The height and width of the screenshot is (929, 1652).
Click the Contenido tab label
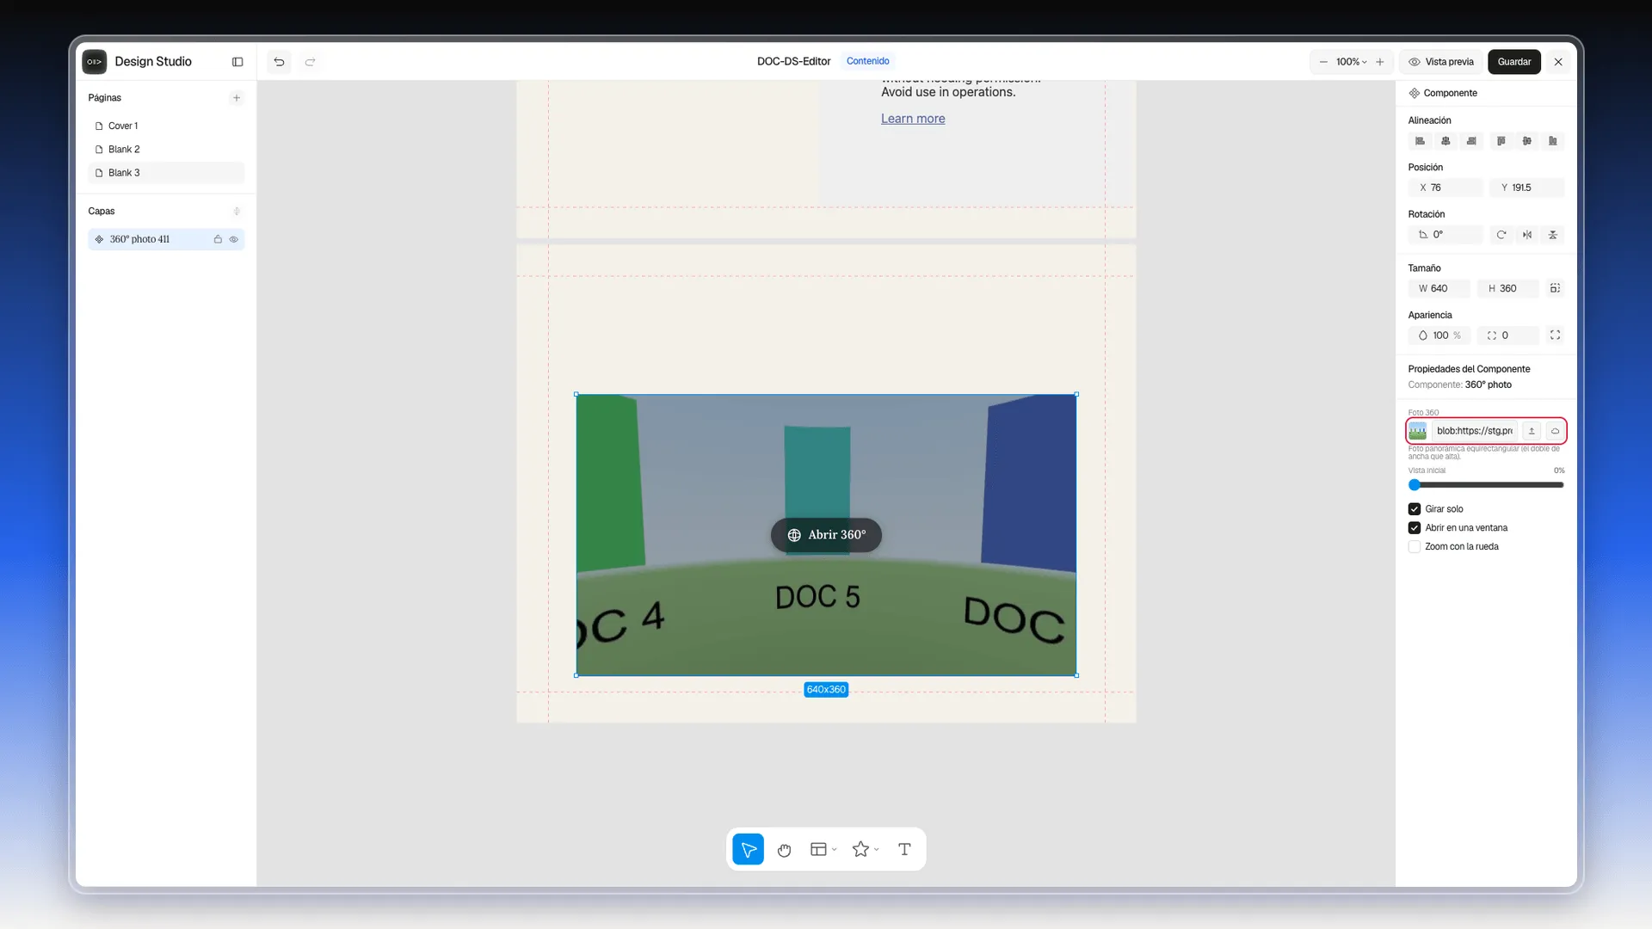[x=867, y=61]
